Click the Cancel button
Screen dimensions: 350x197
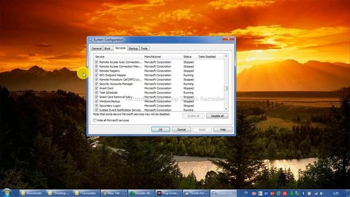point(181,130)
